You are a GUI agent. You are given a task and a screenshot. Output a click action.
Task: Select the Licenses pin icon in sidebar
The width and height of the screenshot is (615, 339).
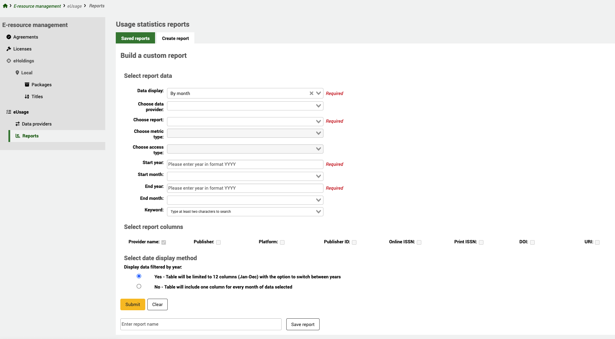[x=9, y=49]
